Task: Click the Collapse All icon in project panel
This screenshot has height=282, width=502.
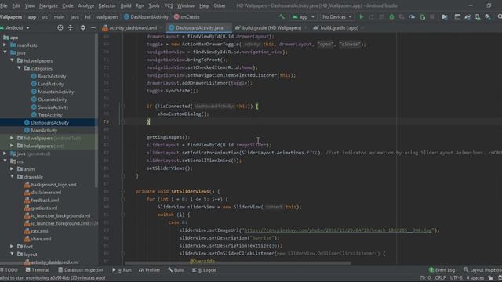Action: pyautogui.click(x=71, y=28)
